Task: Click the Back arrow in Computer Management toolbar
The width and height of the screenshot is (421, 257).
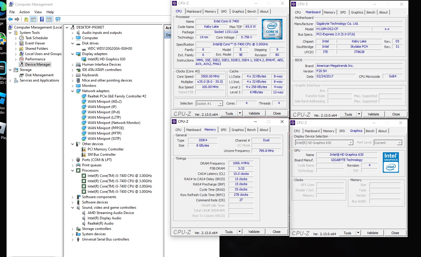Action: click(x=10, y=19)
